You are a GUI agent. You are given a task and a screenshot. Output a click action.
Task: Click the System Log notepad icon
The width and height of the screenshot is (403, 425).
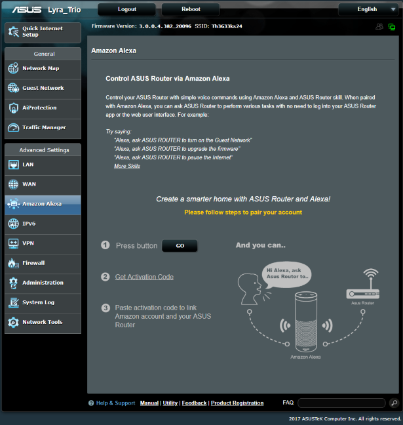pos(13,302)
